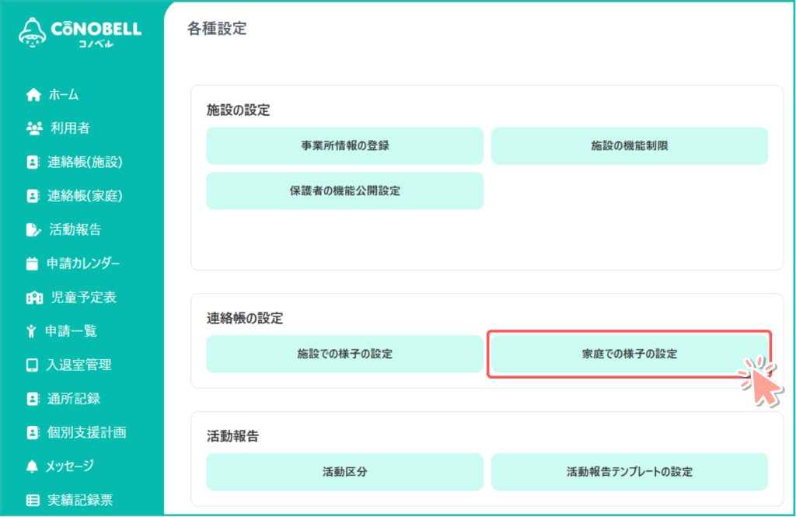Screen dimensions: 796x517
Task: Click the 利用者 people icon
Action: pos(33,128)
